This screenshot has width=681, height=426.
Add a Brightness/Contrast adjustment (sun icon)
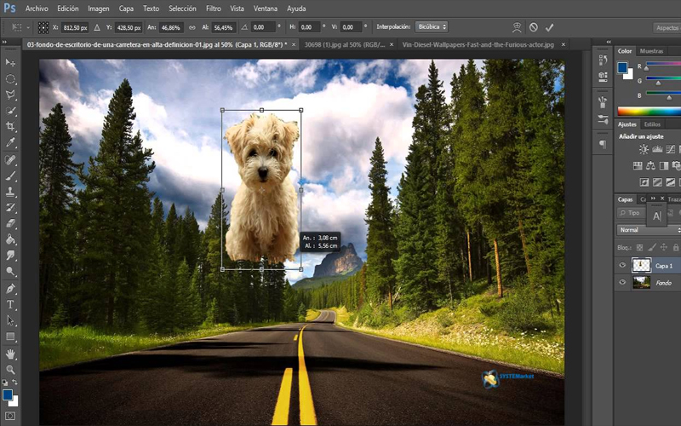point(644,150)
